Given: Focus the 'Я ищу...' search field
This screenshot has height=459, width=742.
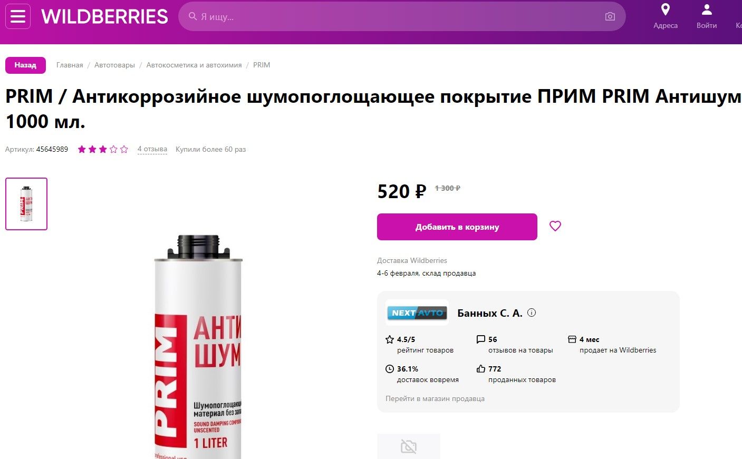Looking at the screenshot, I should (x=396, y=17).
